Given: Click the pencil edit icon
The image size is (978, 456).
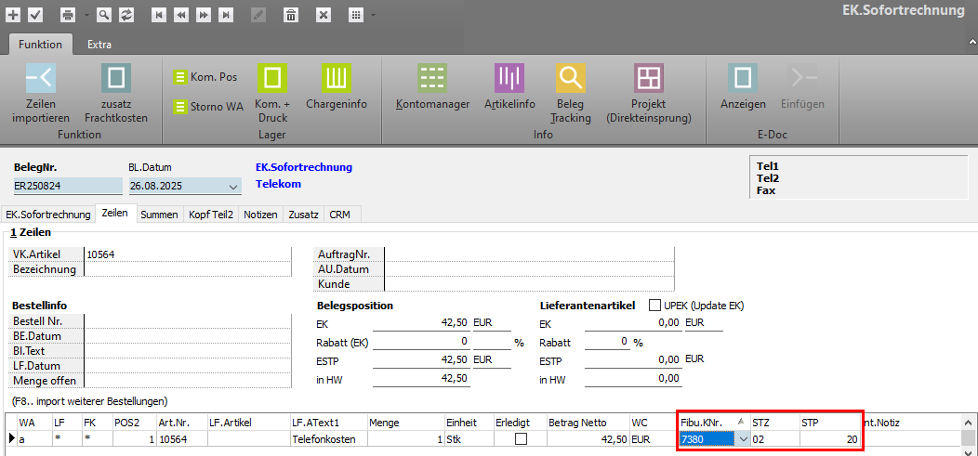Looking at the screenshot, I should pyautogui.click(x=258, y=14).
